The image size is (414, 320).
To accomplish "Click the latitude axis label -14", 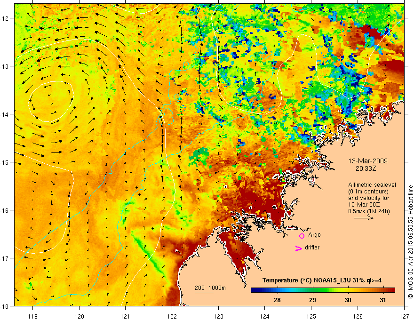I will coord(5,114).
